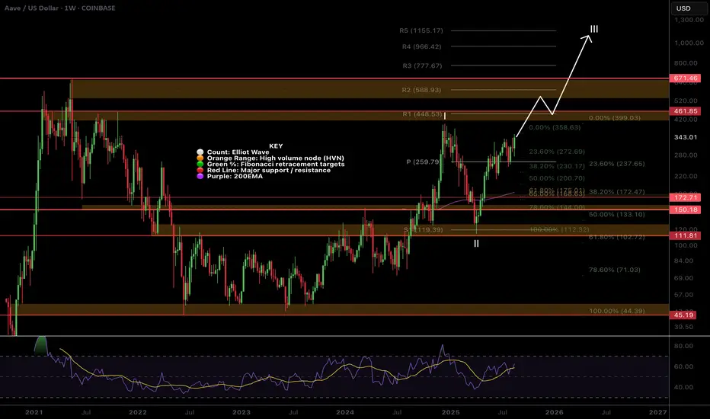The image size is (710, 419).
Task: Click the 60.00 RSI axis value
Action: click(x=684, y=366)
